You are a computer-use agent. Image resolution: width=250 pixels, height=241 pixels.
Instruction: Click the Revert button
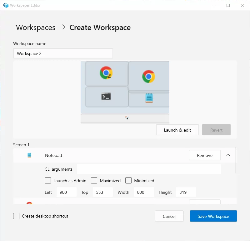coord(216,130)
